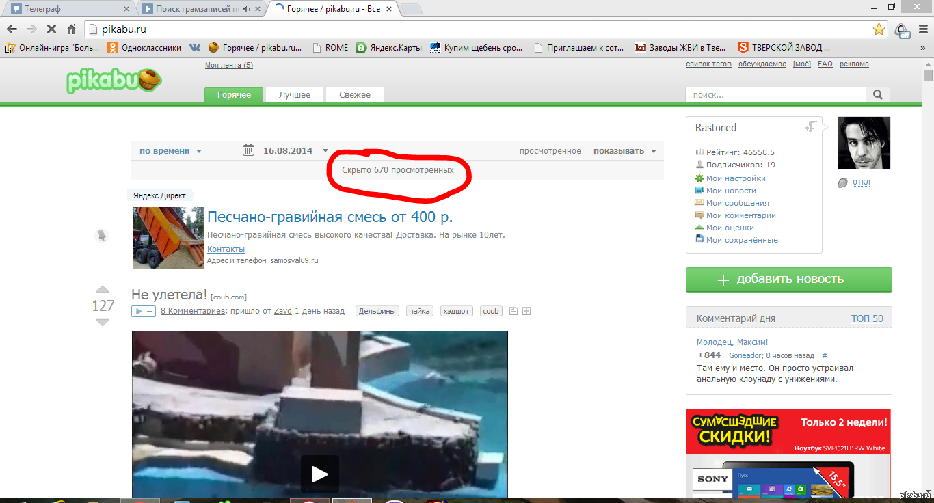Downvote the "Не улетела!" post
The image size is (934, 503).
tap(102, 323)
